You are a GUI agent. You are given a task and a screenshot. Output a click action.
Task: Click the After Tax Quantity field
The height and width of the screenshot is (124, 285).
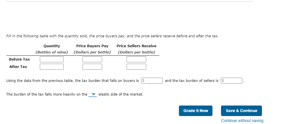[x=52, y=67]
